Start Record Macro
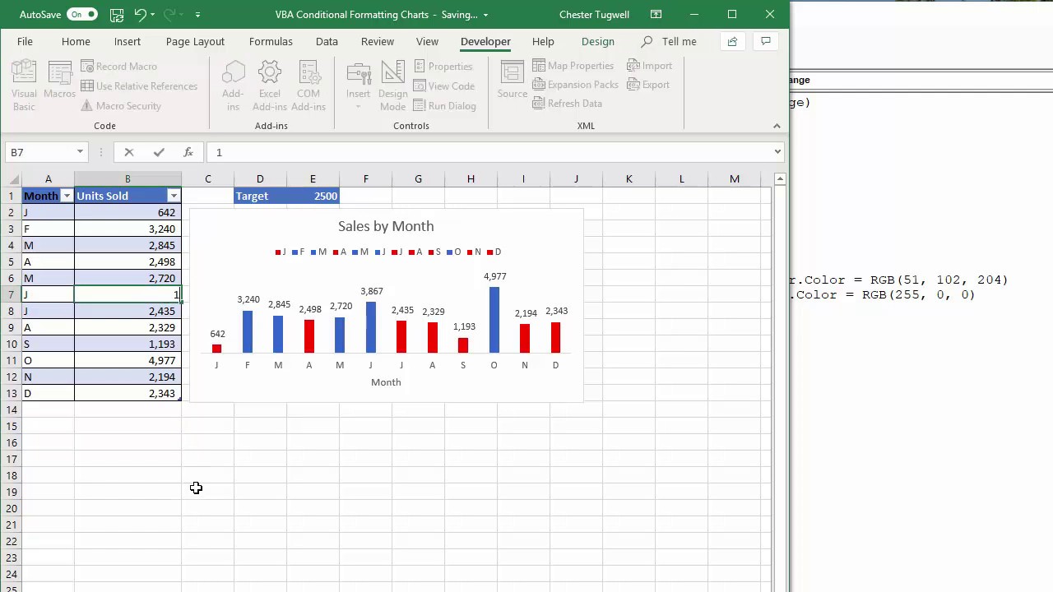This screenshot has height=592, width=1053. pos(118,67)
